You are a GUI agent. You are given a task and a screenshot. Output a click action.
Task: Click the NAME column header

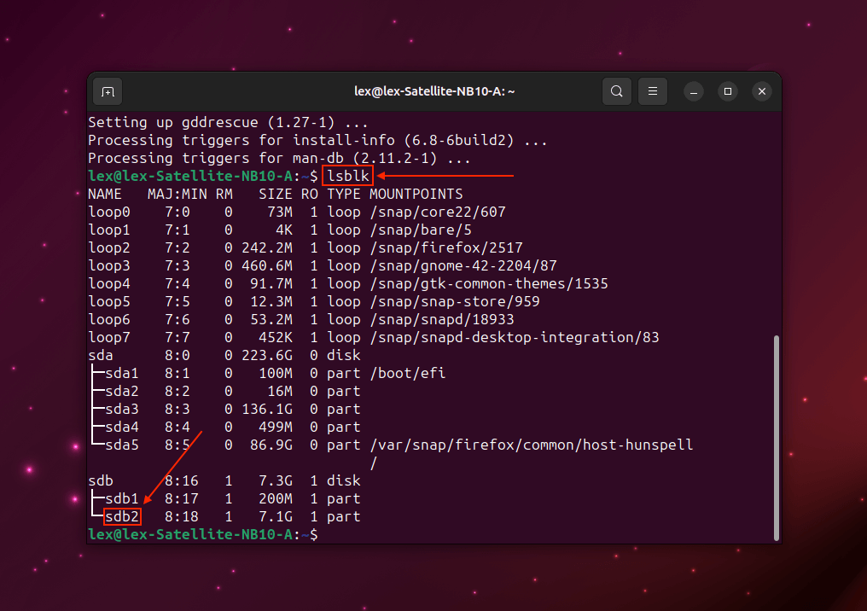pos(104,194)
